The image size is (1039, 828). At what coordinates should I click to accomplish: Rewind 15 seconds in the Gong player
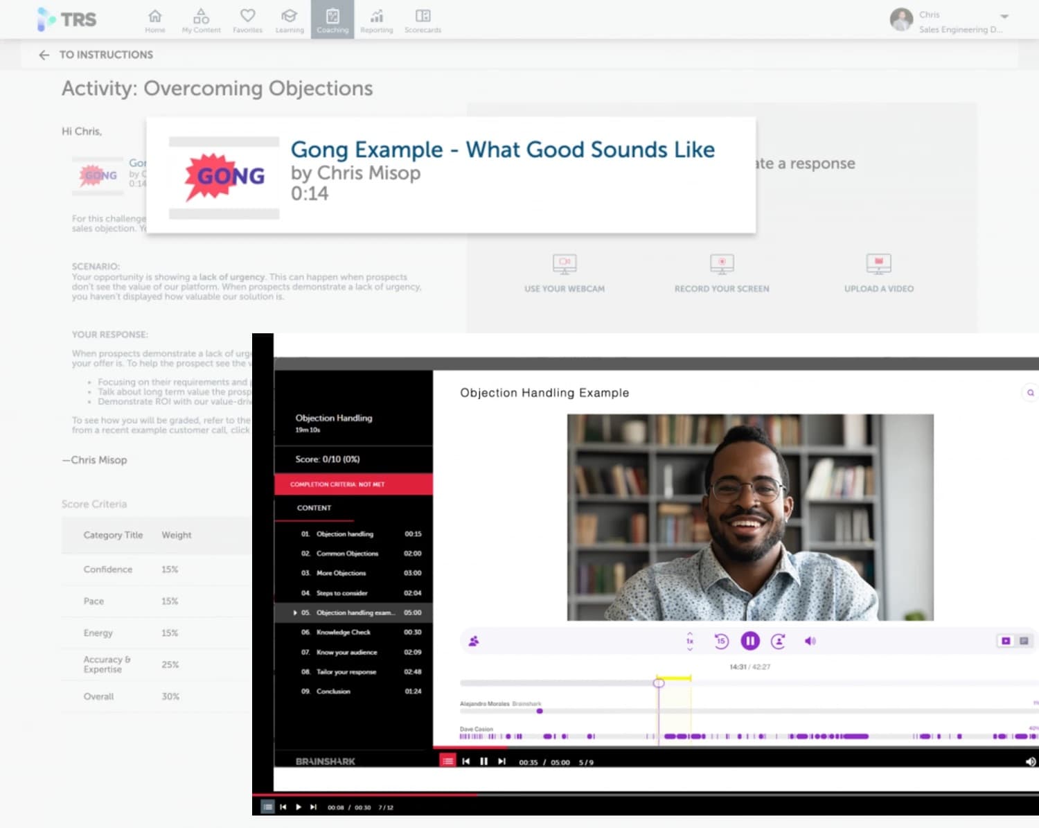click(721, 642)
